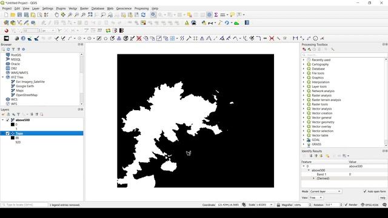Click the Pan Map to Selection icon
This screenshot has height=218, width=388.
63,15
